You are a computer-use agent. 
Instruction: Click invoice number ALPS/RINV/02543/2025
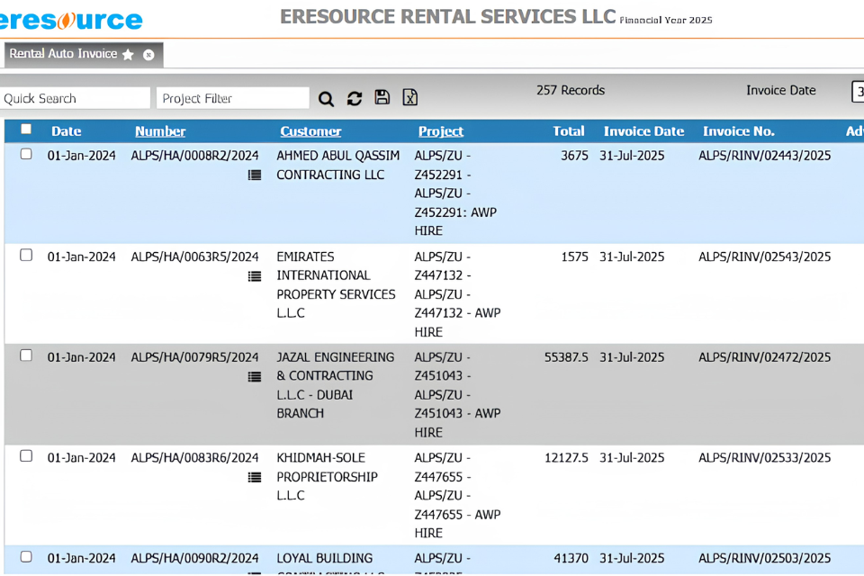[x=765, y=256]
